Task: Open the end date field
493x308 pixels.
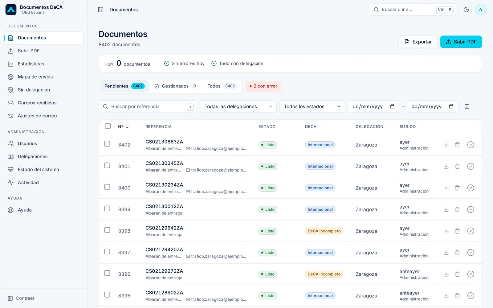Action: click(433, 107)
